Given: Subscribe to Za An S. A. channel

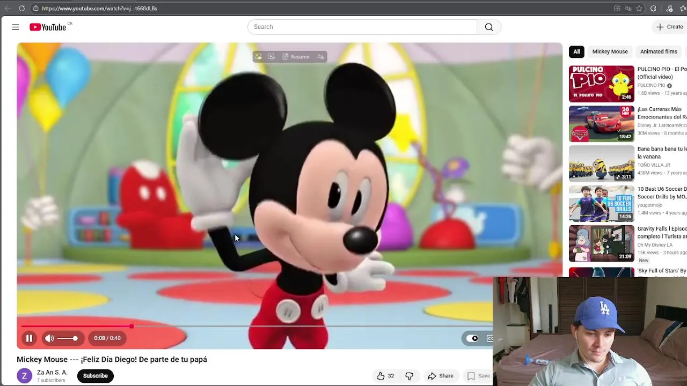Looking at the screenshot, I should point(96,376).
